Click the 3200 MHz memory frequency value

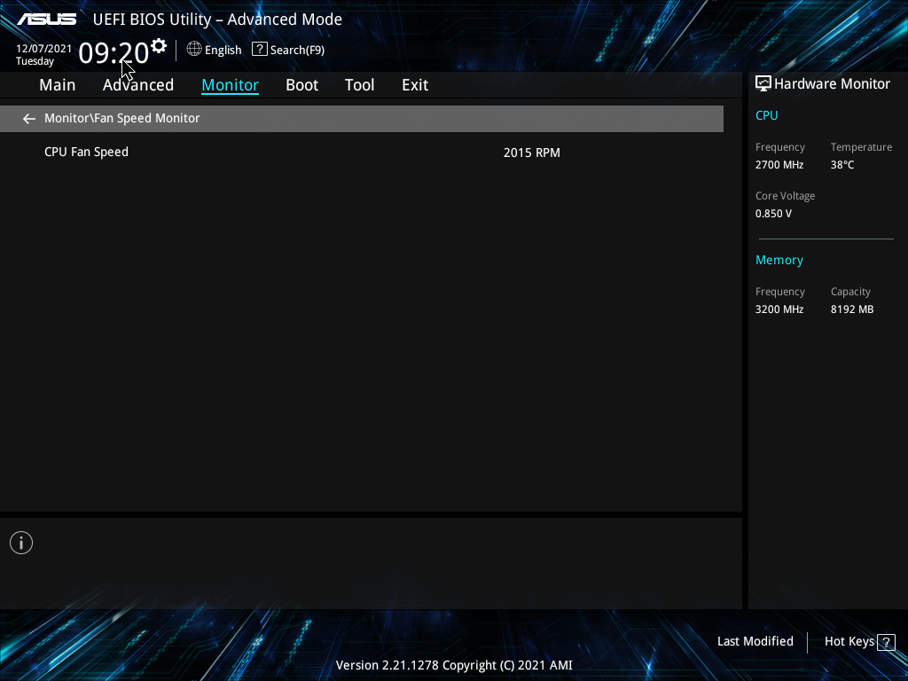(779, 309)
